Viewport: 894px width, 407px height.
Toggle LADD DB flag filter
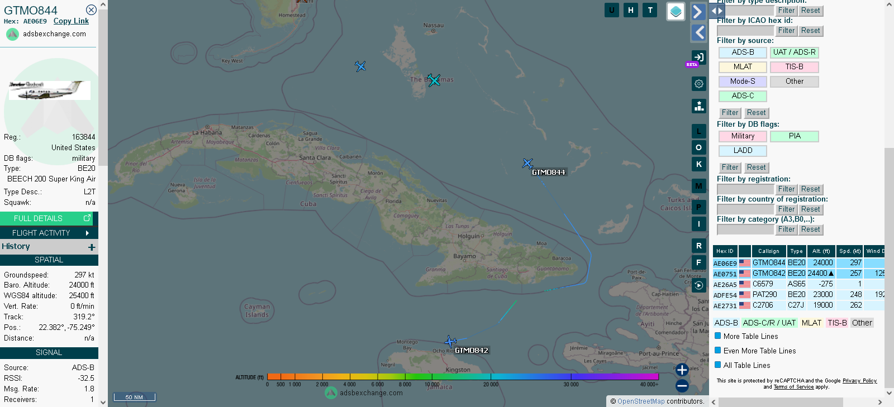(743, 151)
